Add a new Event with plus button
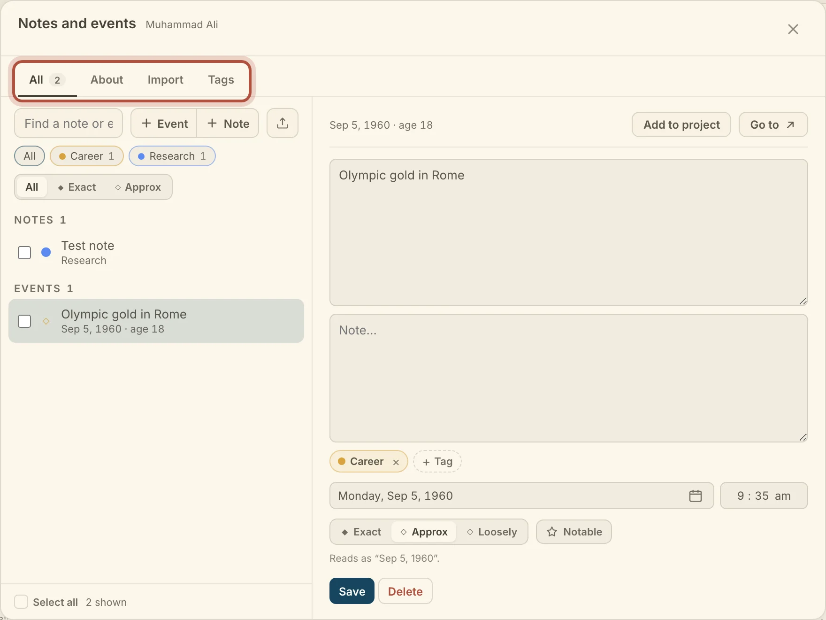This screenshot has width=826, height=620. [x=164, y=123]
